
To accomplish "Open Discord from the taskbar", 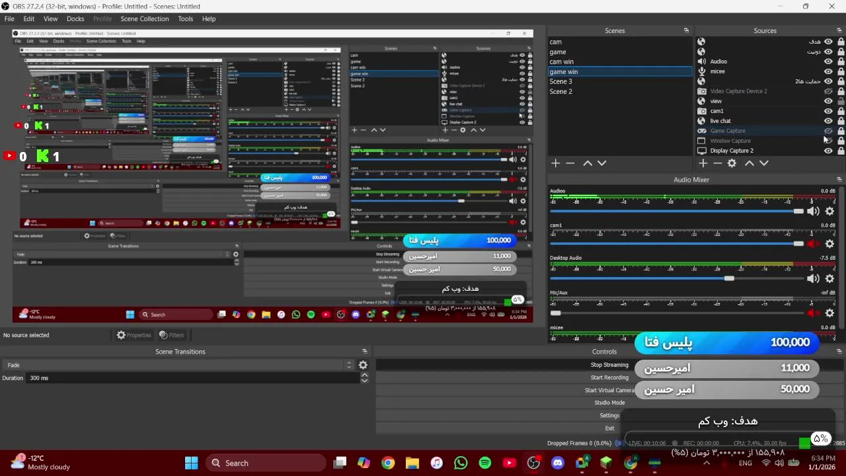I will tap(558, 463).
